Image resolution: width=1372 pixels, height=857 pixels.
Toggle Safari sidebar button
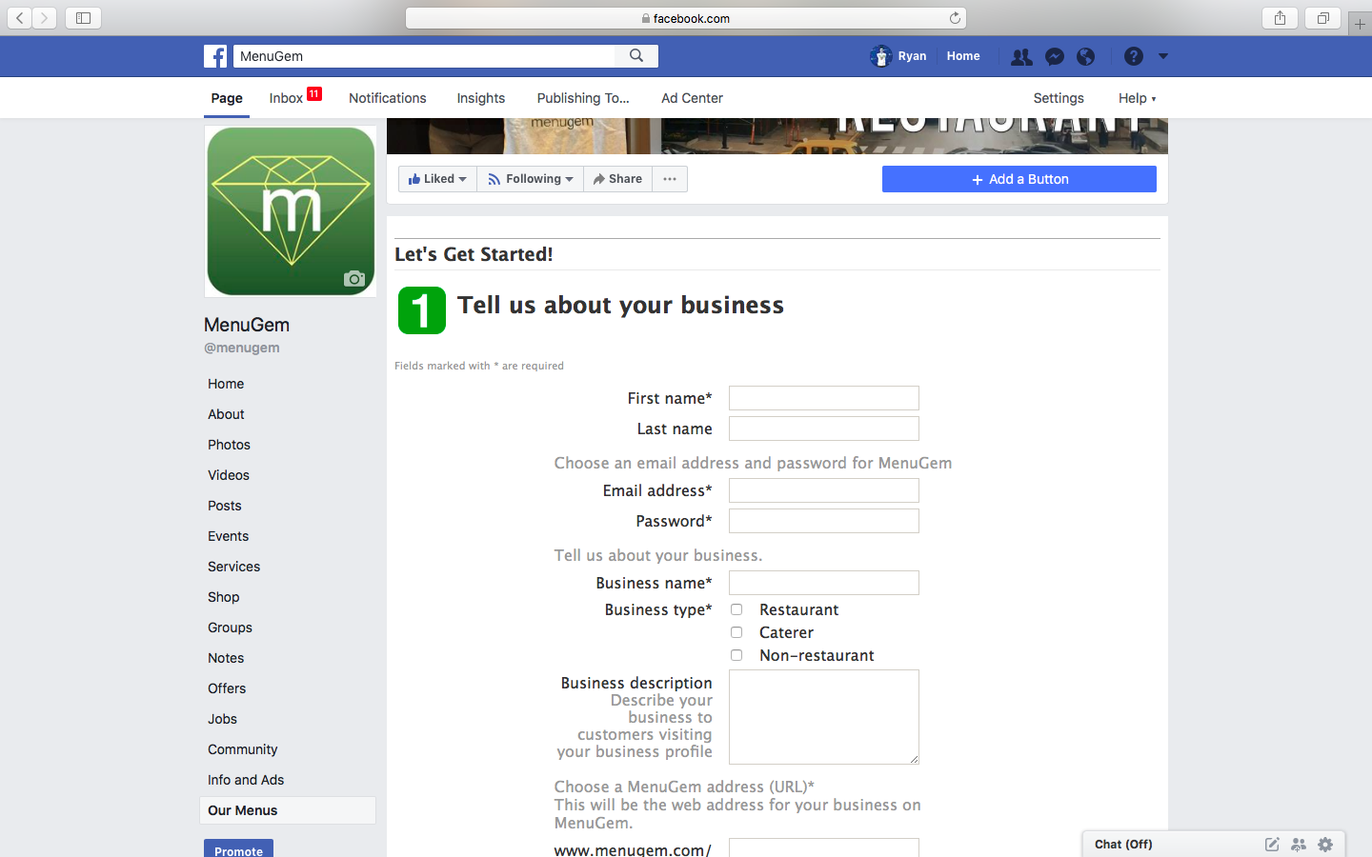(x=83, y=18)
